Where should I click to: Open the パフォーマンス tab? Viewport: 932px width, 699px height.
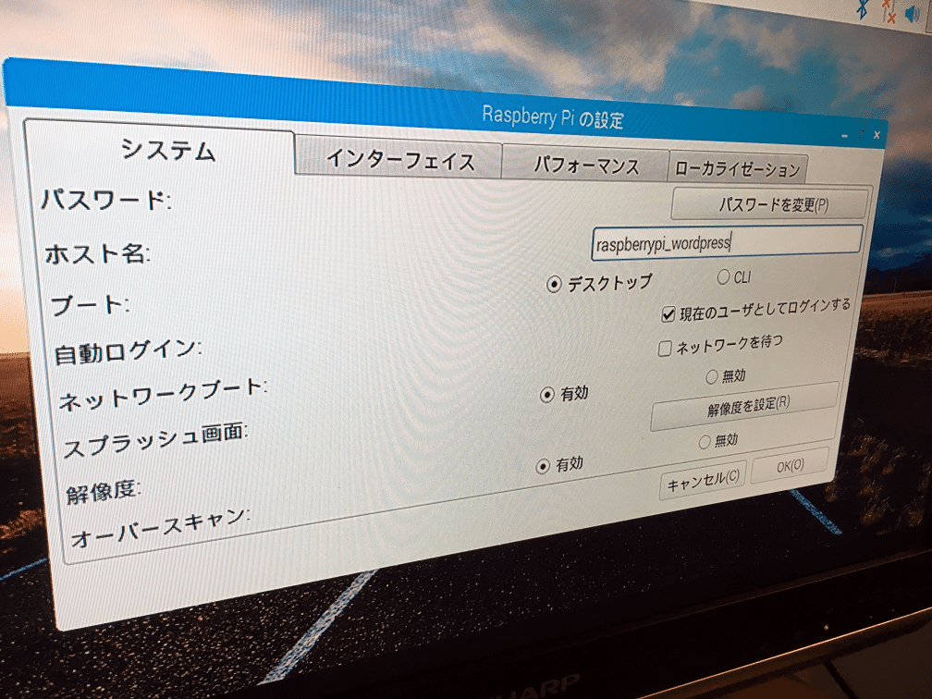(586, 166)
